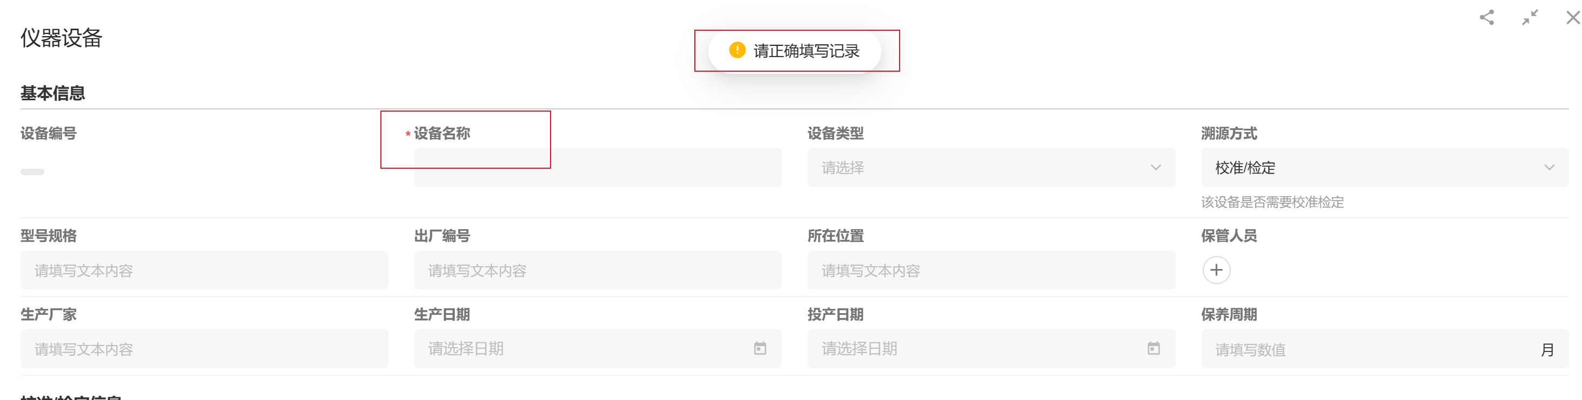
Task: Click the share icon at top right
Action: click(1486, 17)
